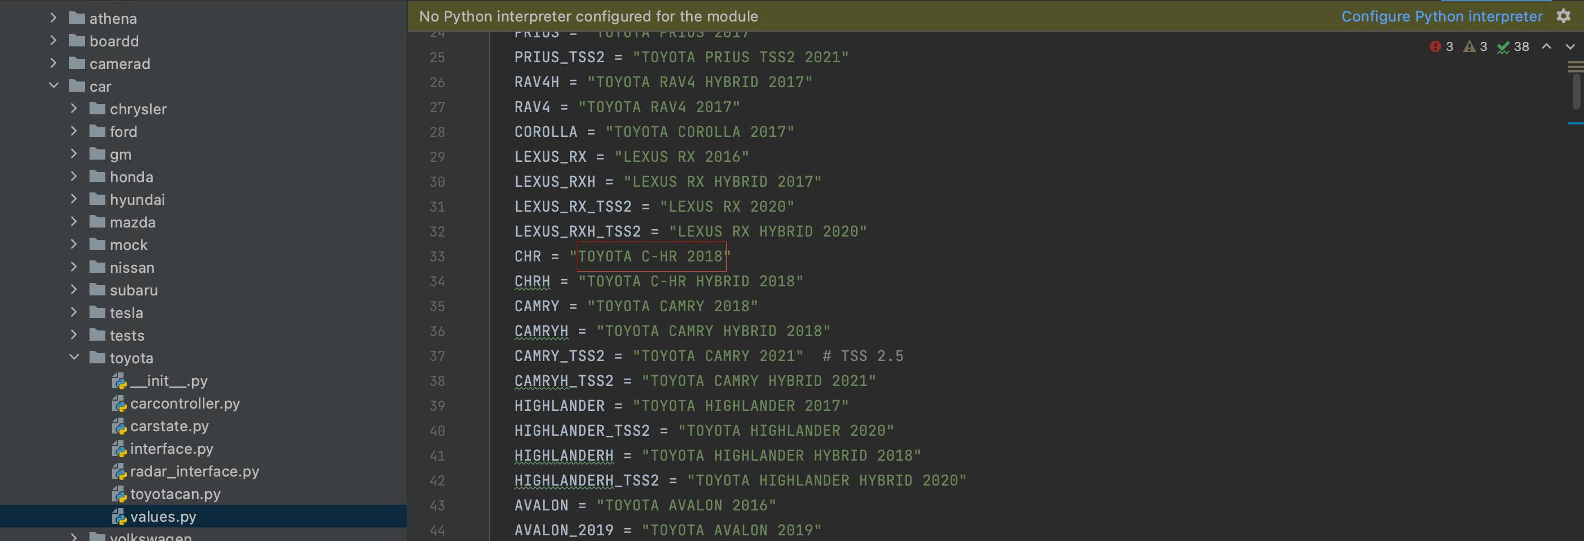Open interface.py file
Image resolution: width=1584 pixels, height=541 pixels.
[x=172, y=449]
